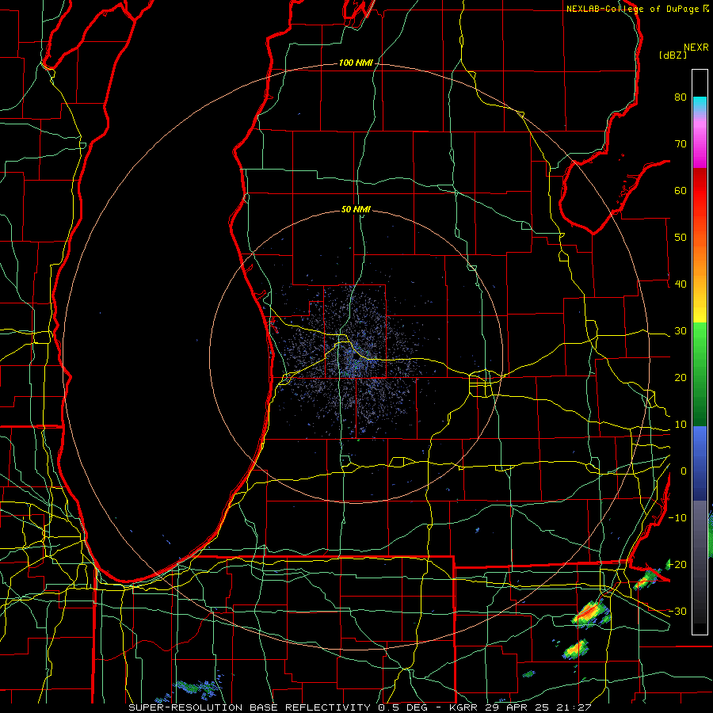The height and width of the screenshot is (713, 713).
Task: Click the positive 20 value on the dBZ scale
Action: point(681,378)
